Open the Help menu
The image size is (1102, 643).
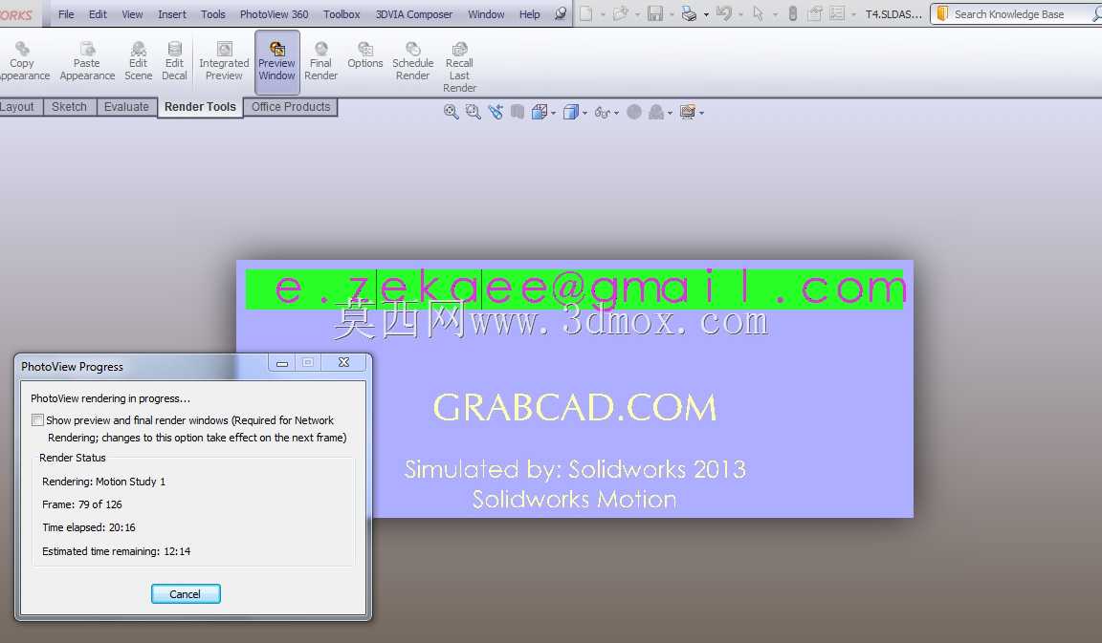click(x=529, y=14)
